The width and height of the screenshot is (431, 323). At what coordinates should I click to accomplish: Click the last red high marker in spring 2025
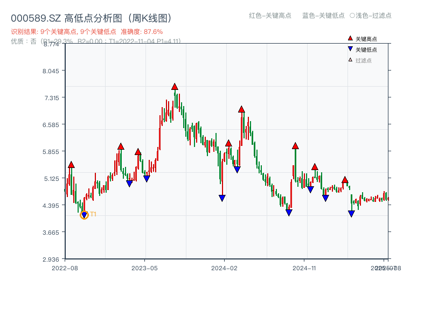pos(345,180)
